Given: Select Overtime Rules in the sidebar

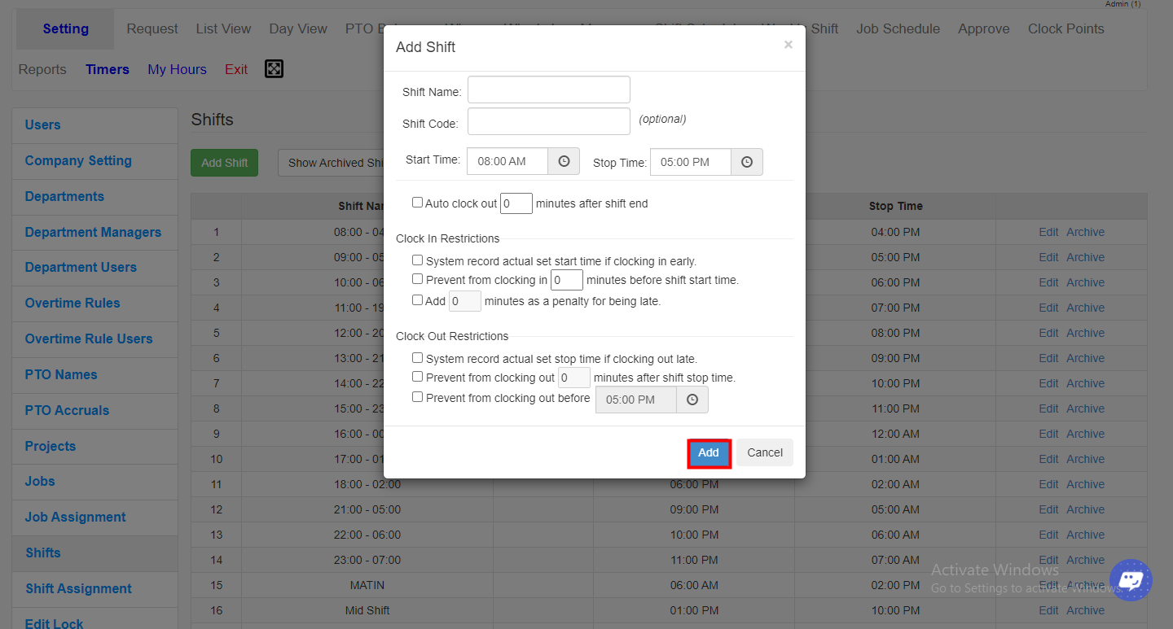Looking at the screenshot, I should pyautogui.click(x=72, y=303).
